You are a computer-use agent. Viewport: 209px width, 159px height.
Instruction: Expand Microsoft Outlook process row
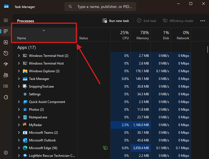[x=19, y=140]
